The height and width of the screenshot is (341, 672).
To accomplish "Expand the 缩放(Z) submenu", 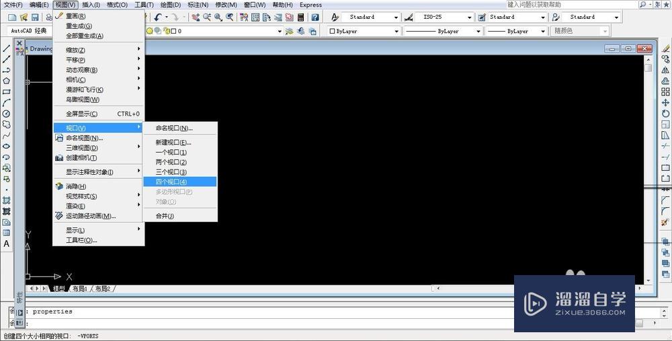I will [x=99, y=50].
